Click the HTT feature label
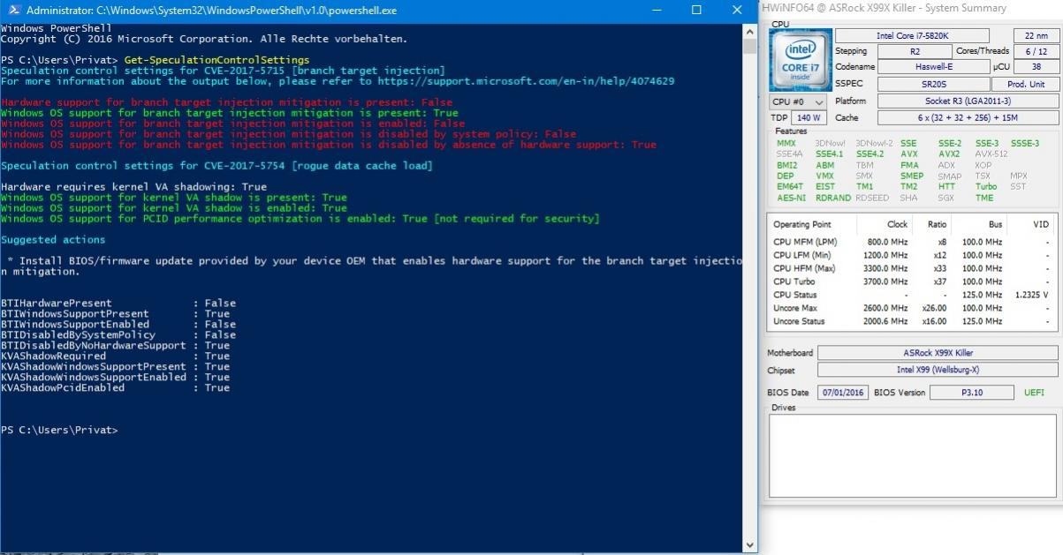 (x=946, y=187)
